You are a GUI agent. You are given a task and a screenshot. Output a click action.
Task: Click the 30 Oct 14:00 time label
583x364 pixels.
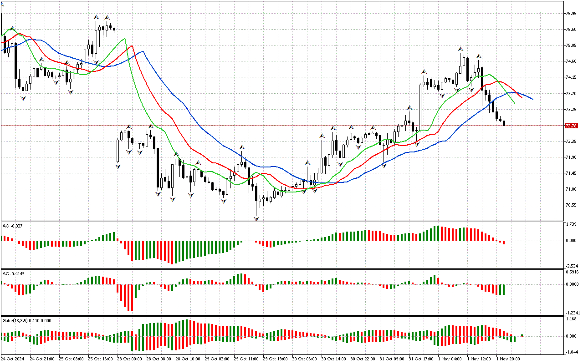[x=333, y=359]
